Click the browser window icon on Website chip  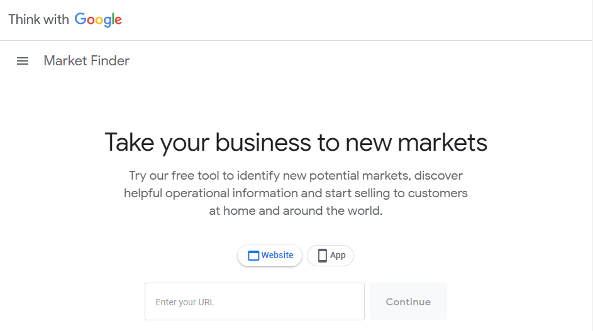pos(253,256)
